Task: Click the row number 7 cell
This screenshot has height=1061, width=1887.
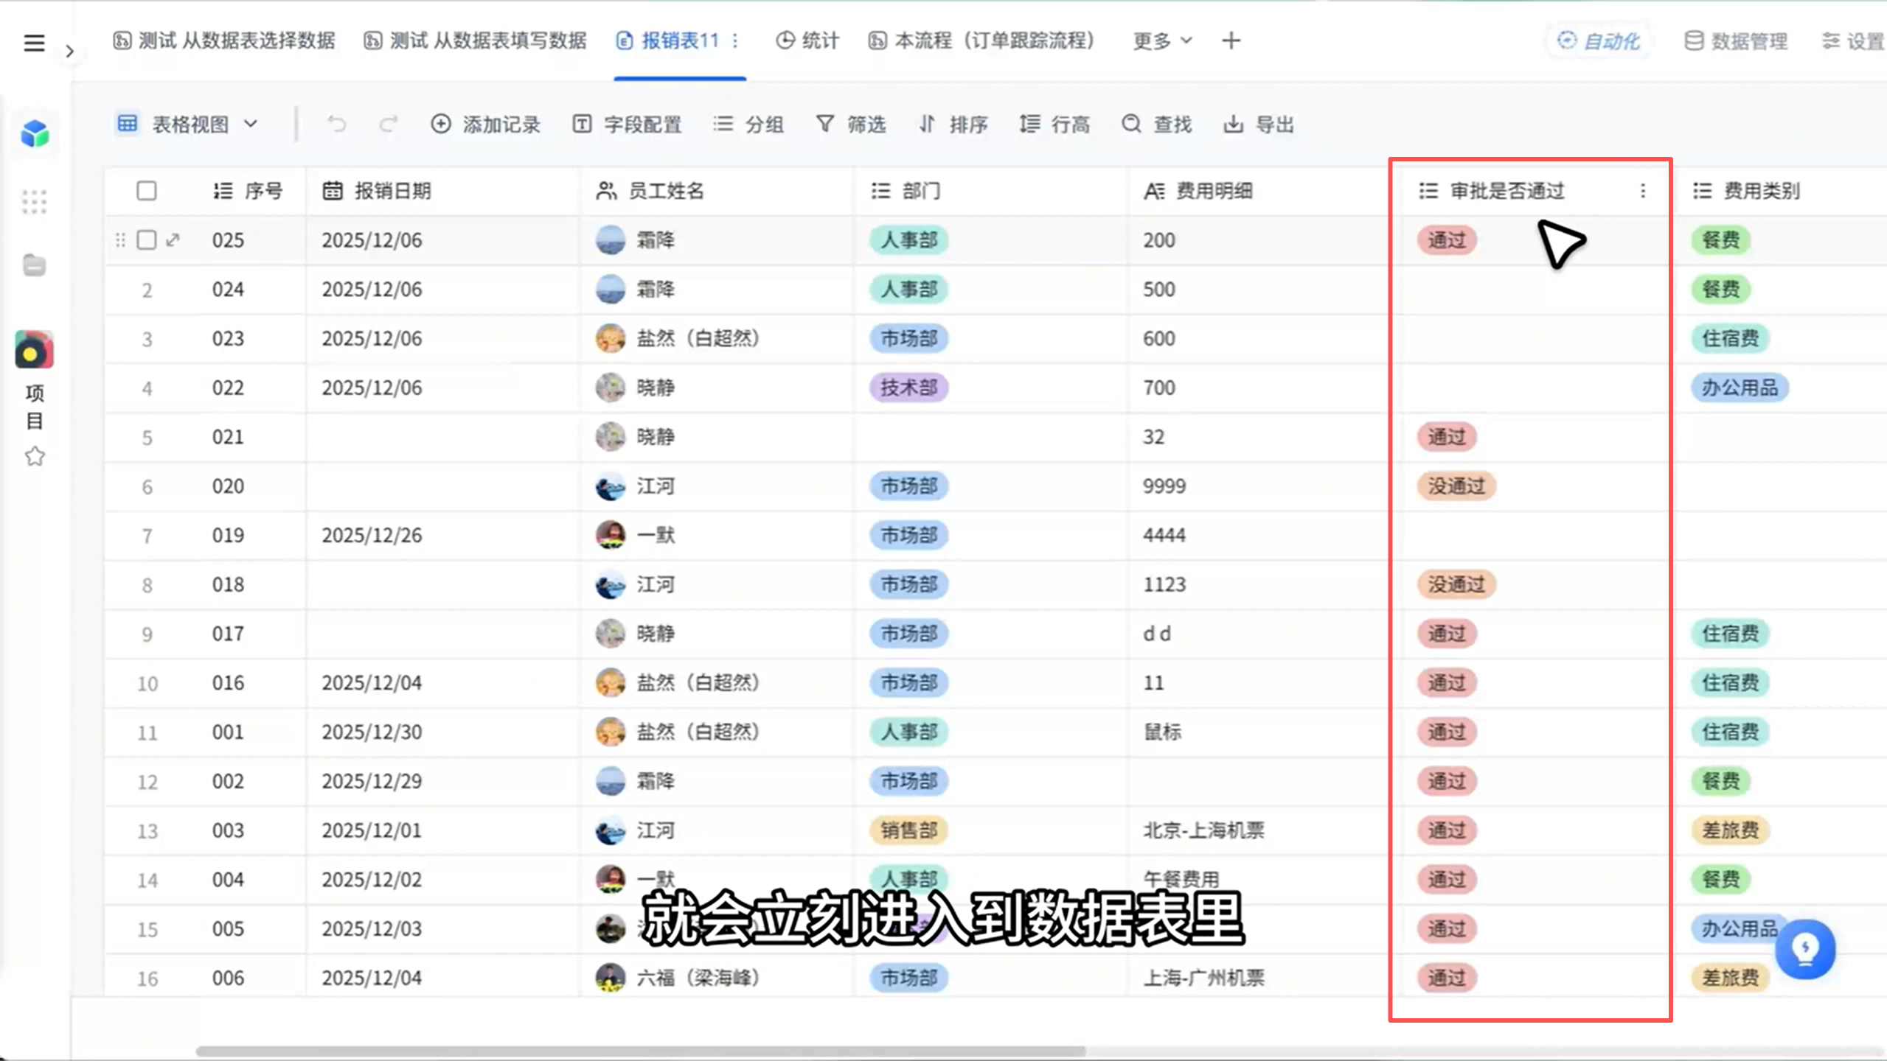Action: (x=147, y=536)
